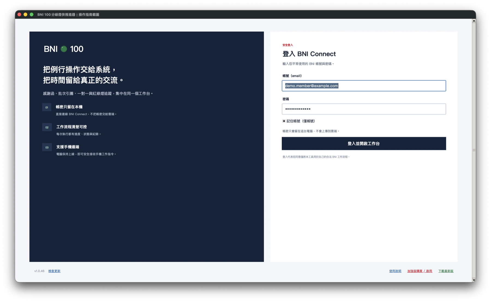
Task: Click the 工作流程清楚可控 feature title
Action: click(x=71, y=127)
